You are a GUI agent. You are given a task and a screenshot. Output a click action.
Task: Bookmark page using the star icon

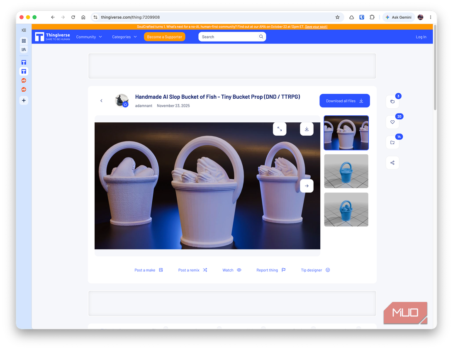click(337, 17)
